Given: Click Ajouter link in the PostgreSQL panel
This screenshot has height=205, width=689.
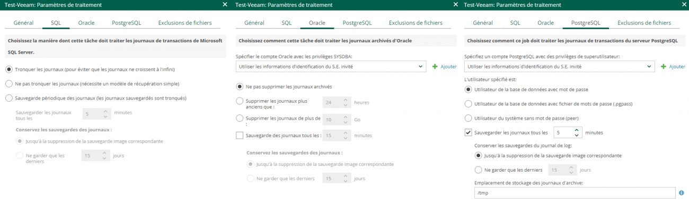Looking at the screenshot, I should 677,67.
